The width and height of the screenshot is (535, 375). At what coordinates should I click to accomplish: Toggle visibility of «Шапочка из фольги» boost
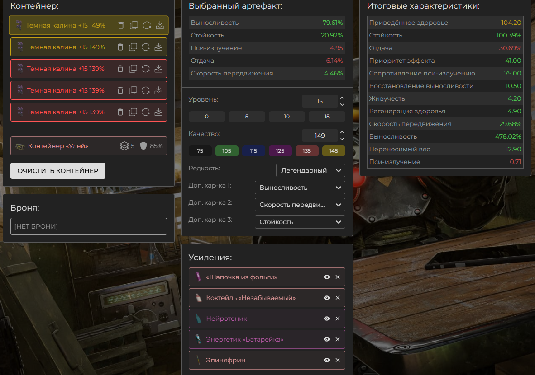point(326,277)
